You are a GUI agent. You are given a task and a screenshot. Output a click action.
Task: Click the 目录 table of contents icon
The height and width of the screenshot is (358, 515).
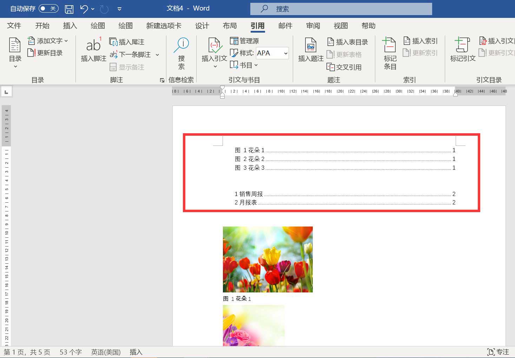point(15,46)
